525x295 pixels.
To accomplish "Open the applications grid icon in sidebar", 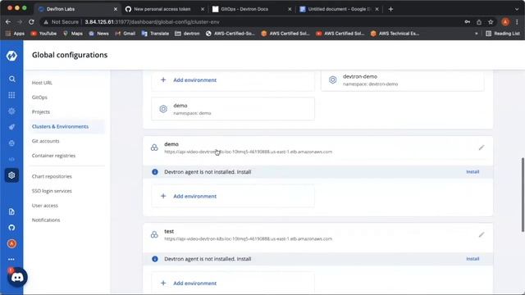I will point(11,95).
